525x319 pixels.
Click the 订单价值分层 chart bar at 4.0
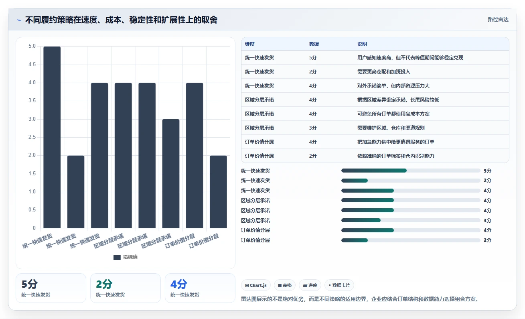click(x=195, y=155)
